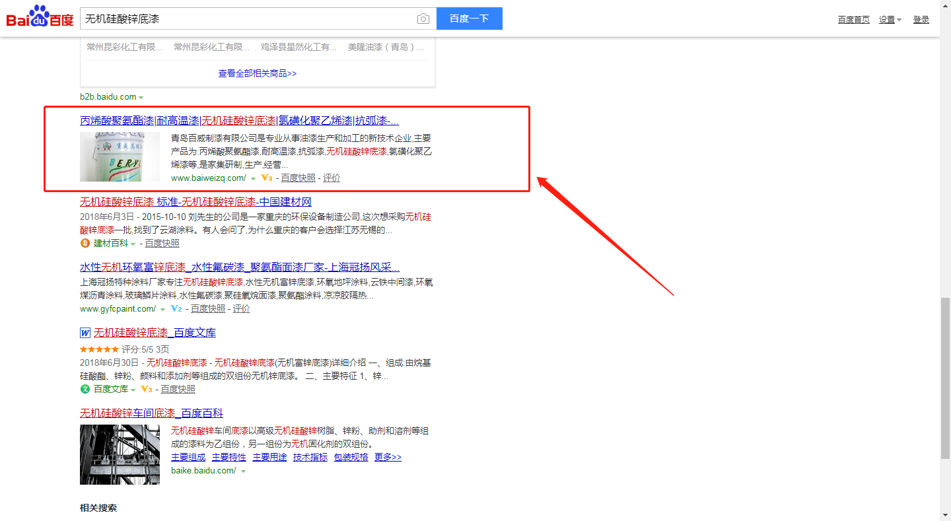The image size is (951, 521).
Task: Expand arrow beside 建材百科
Action: [x=133, y=244]
